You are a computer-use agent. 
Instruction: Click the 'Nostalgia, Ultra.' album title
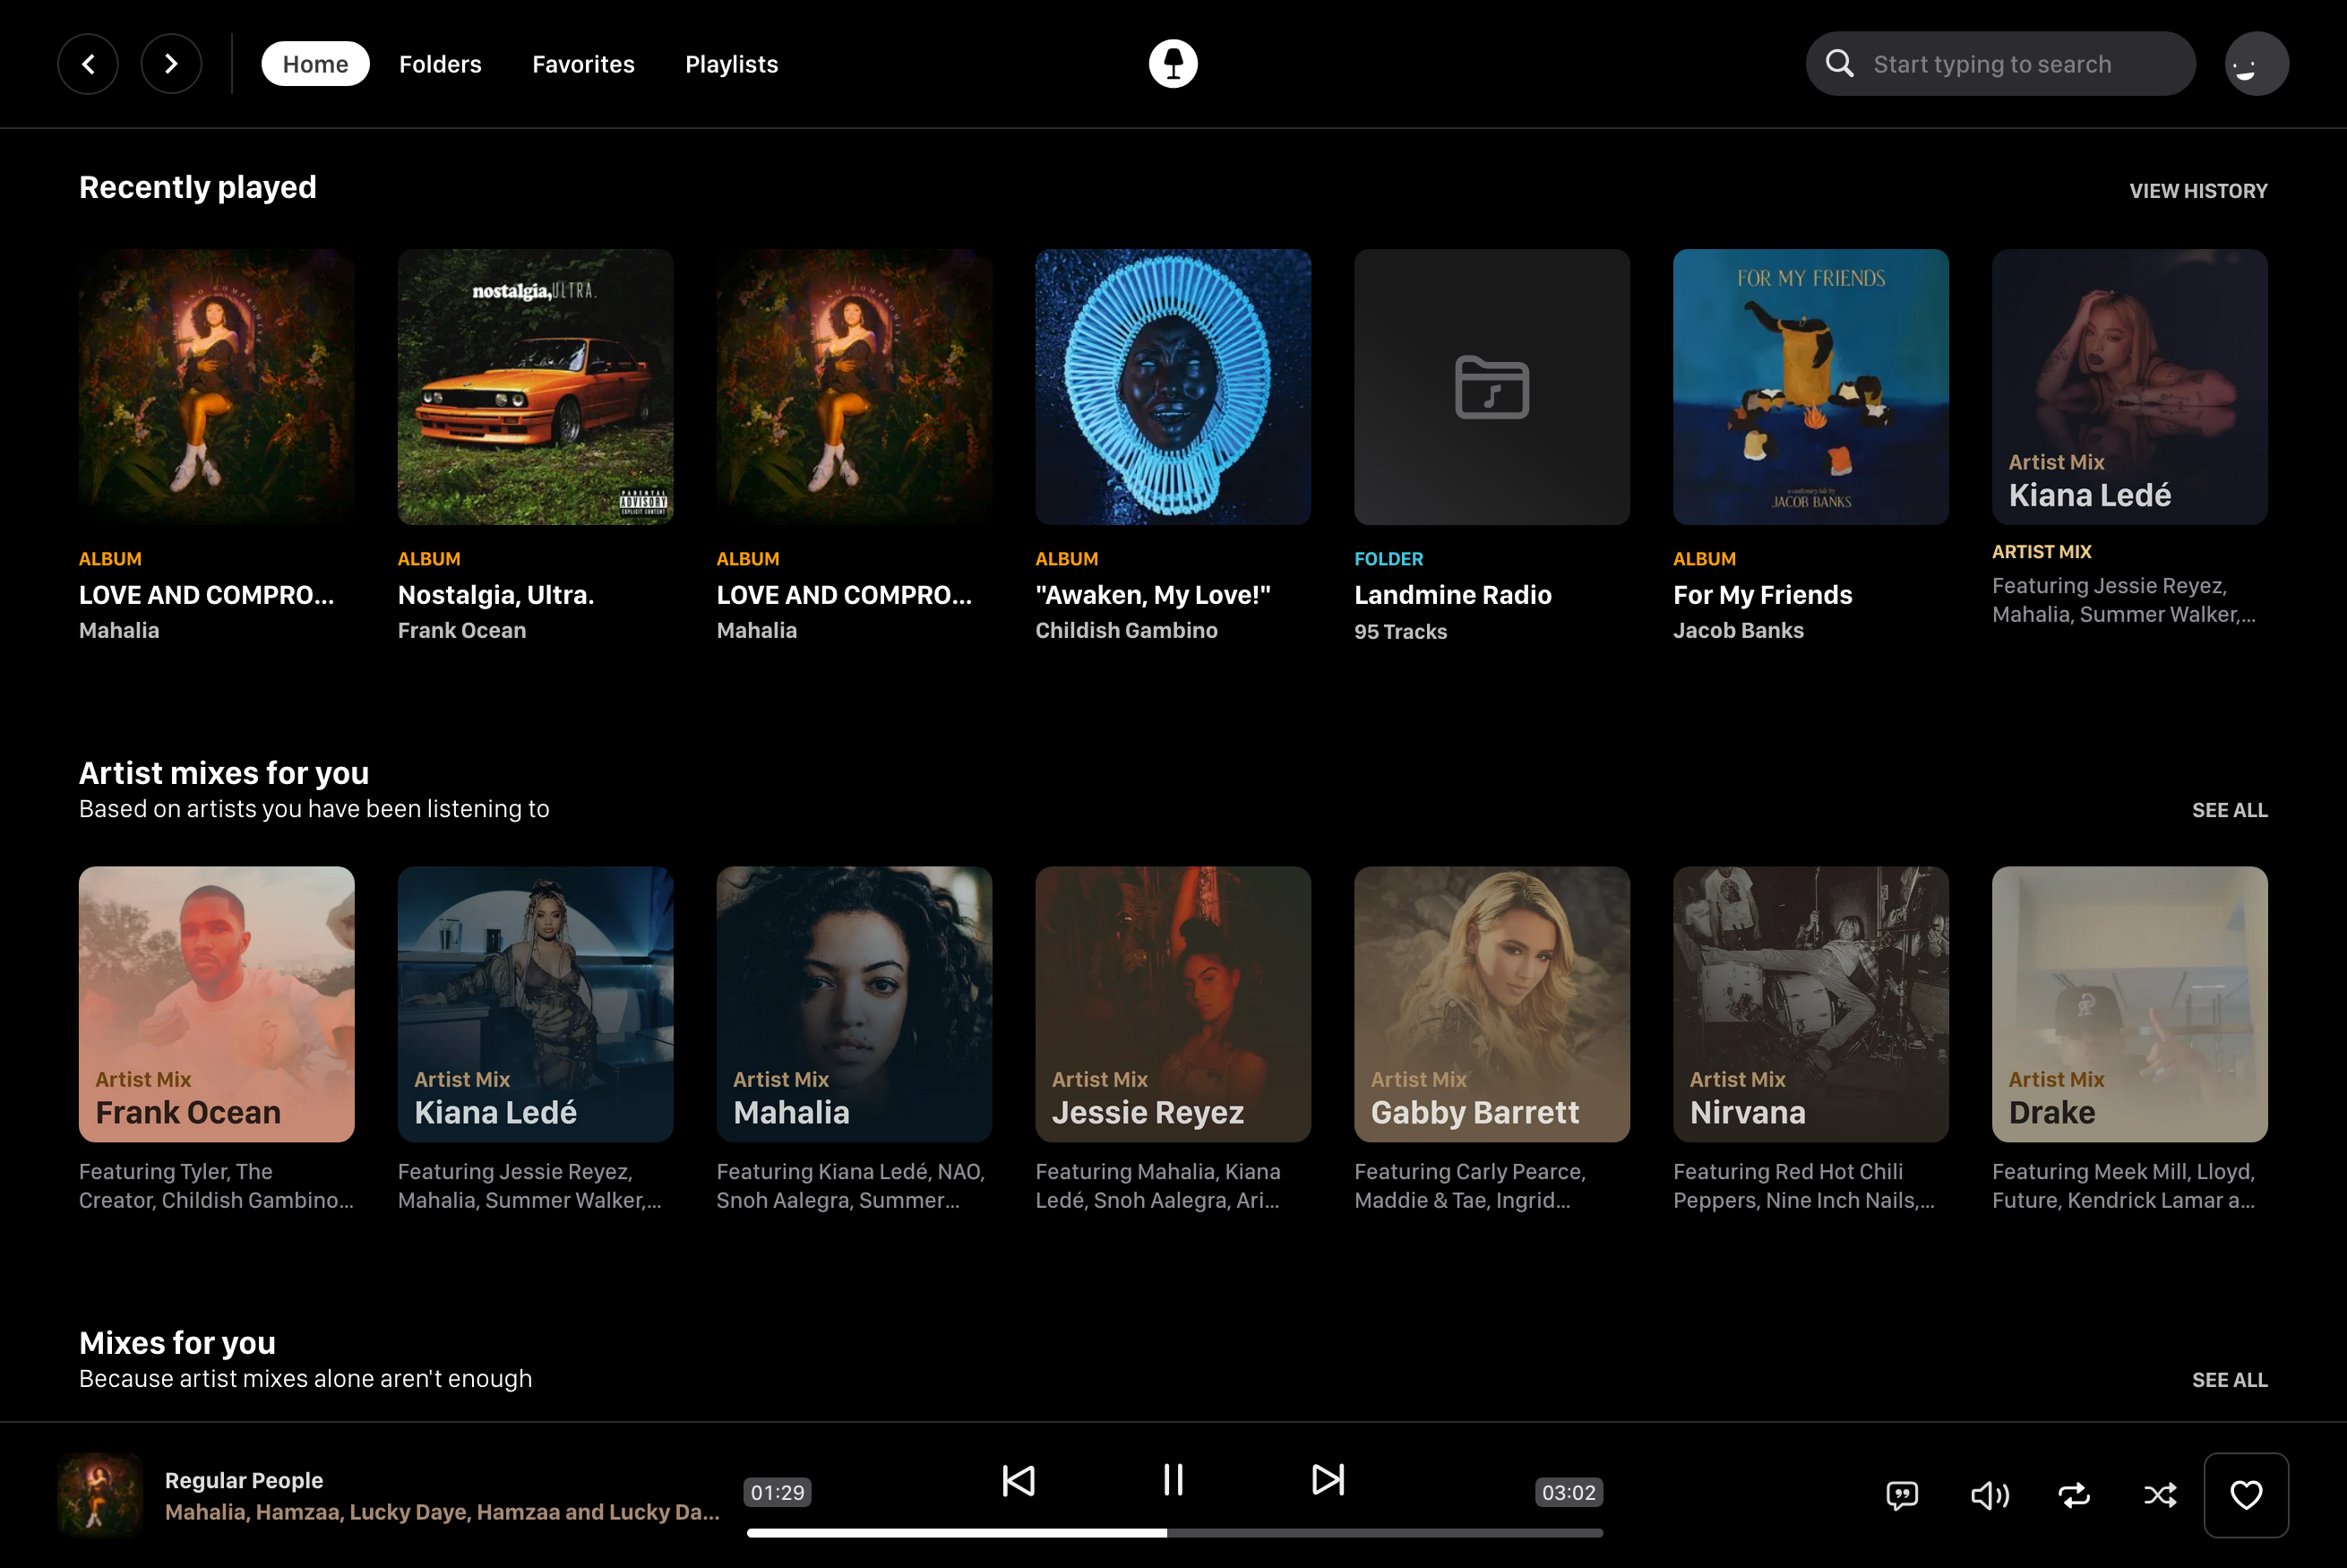495,595
